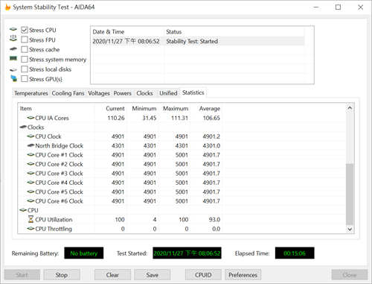The image size is (372, 284).
Task: Click the Clear button
Action: (x=112, y=275)
